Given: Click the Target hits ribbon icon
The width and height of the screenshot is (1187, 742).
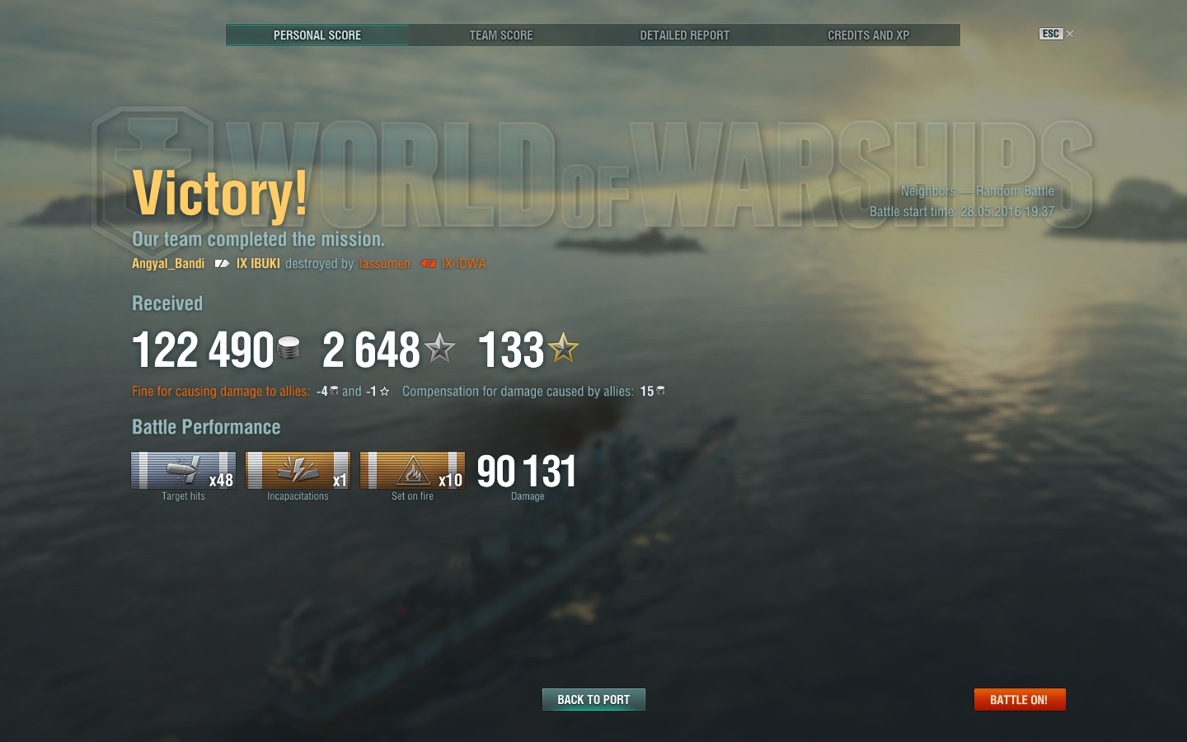Looking at the screenshot, I should click(184, 470).
